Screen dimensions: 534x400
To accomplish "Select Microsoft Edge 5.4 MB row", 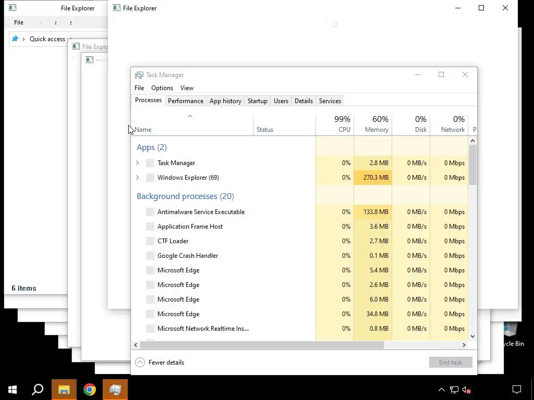I will [x=300, y=270].
